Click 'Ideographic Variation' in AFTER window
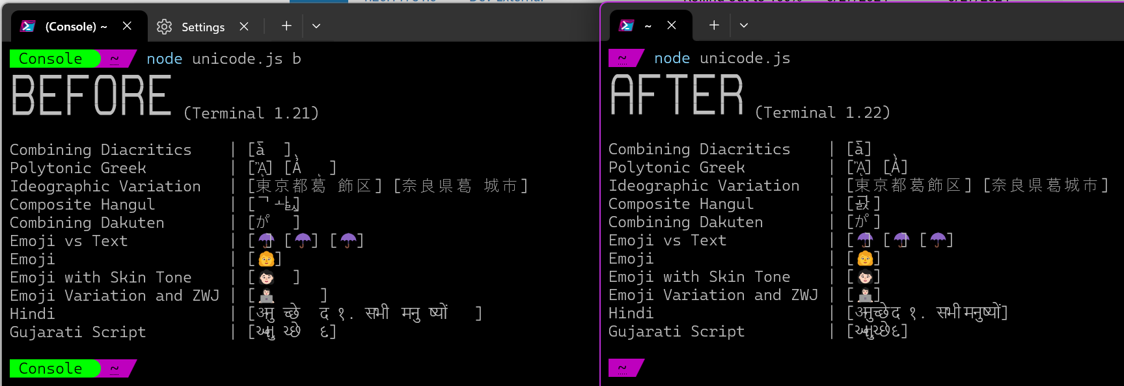The height and width of the screenshot is (386, 1124). [x=704, y=186]
